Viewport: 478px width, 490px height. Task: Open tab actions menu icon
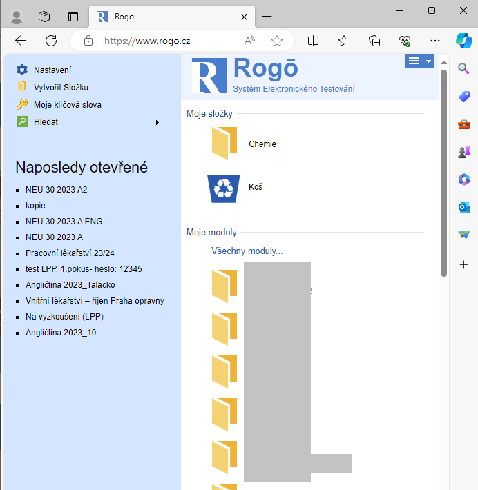click(73, 17)
